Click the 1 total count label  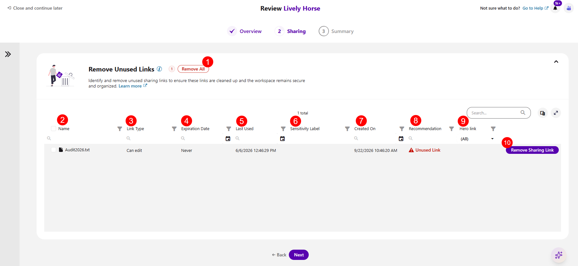click(x=303, y=113)
